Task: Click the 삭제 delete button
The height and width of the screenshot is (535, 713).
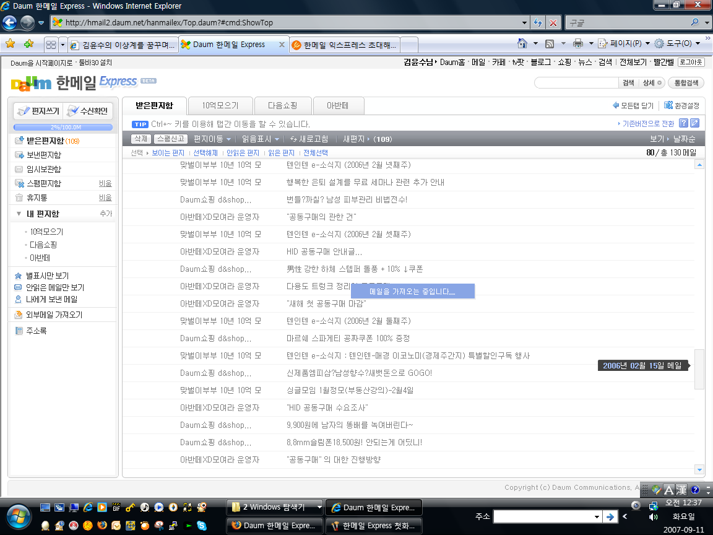Action: (141, 139)
